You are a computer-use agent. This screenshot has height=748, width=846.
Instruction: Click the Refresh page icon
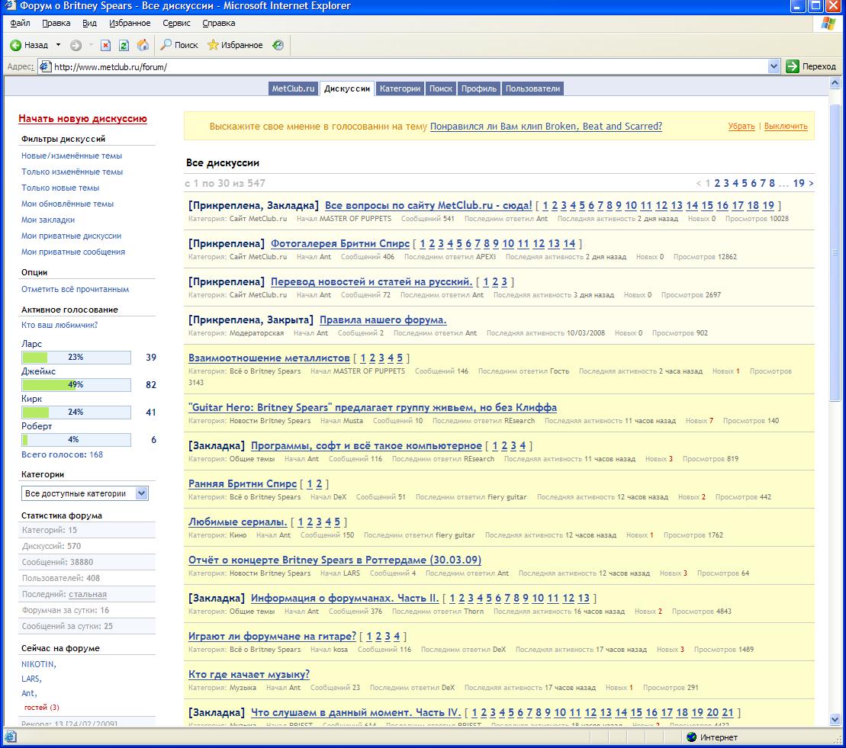124,45
